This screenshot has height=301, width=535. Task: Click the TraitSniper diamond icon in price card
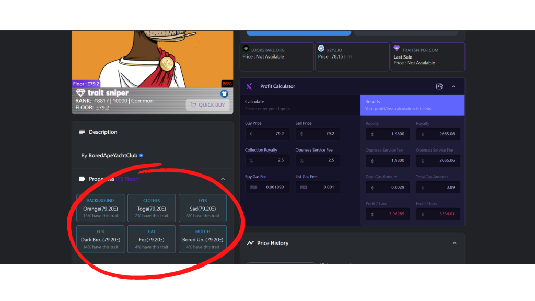(397, 48)
